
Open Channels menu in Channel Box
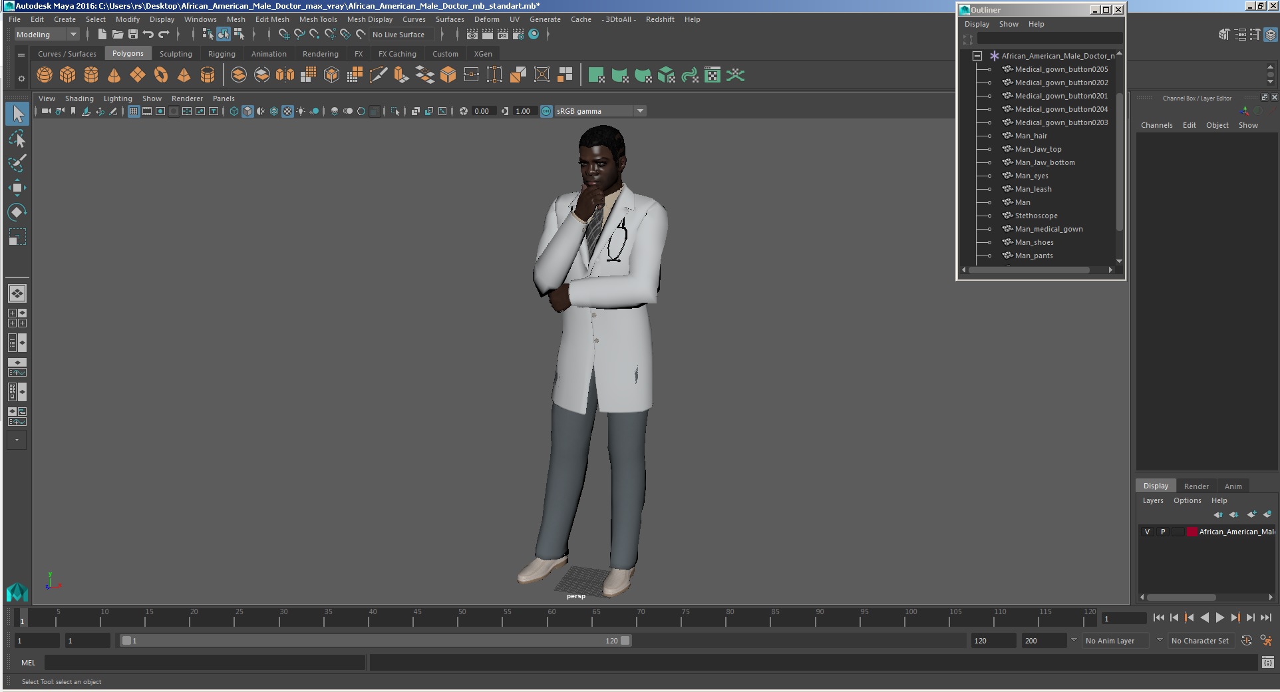[1156, 125]
